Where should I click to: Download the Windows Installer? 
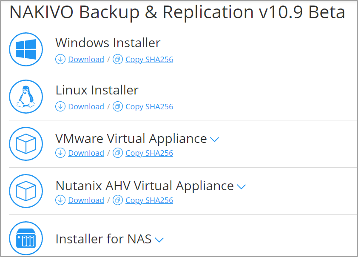86,60
